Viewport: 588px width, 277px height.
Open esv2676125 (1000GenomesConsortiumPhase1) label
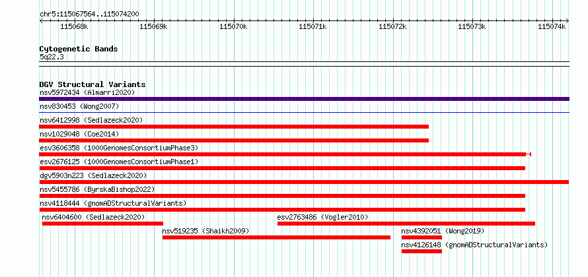pyautogui.click(x=119, y=162)
